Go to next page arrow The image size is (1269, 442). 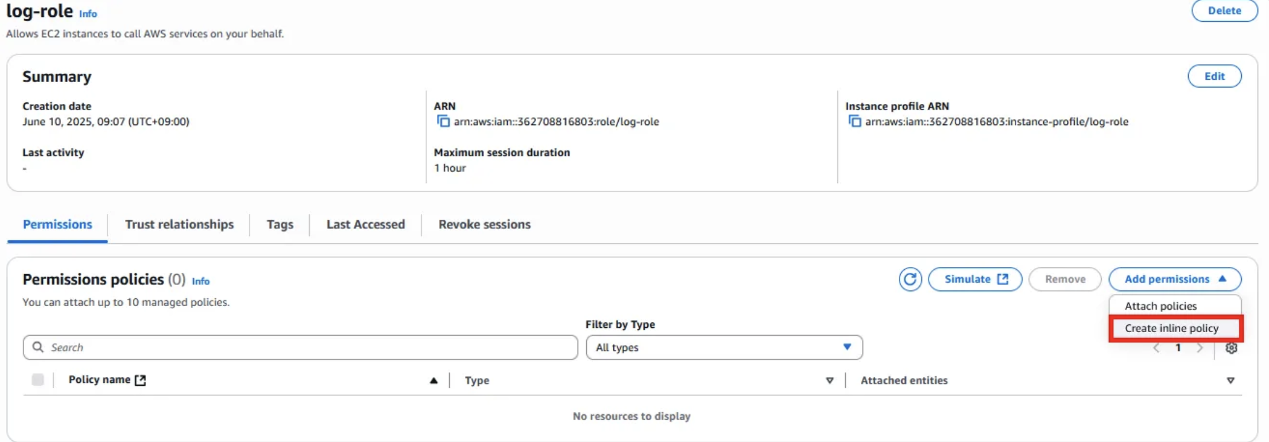coord(1200,348)
